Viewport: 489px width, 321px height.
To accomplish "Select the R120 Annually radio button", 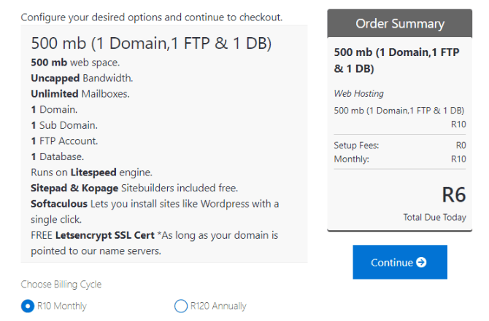I will pyautogui.click(x=181, y=306).
